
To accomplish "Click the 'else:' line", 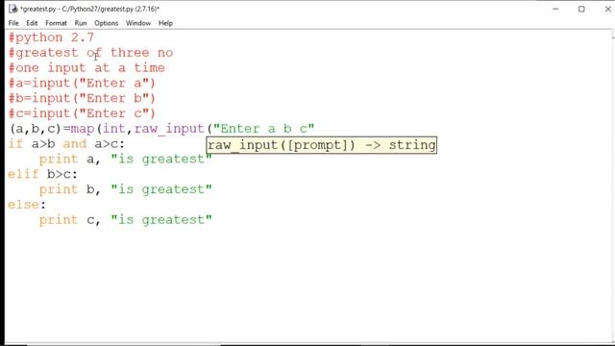I will (27, 205).
